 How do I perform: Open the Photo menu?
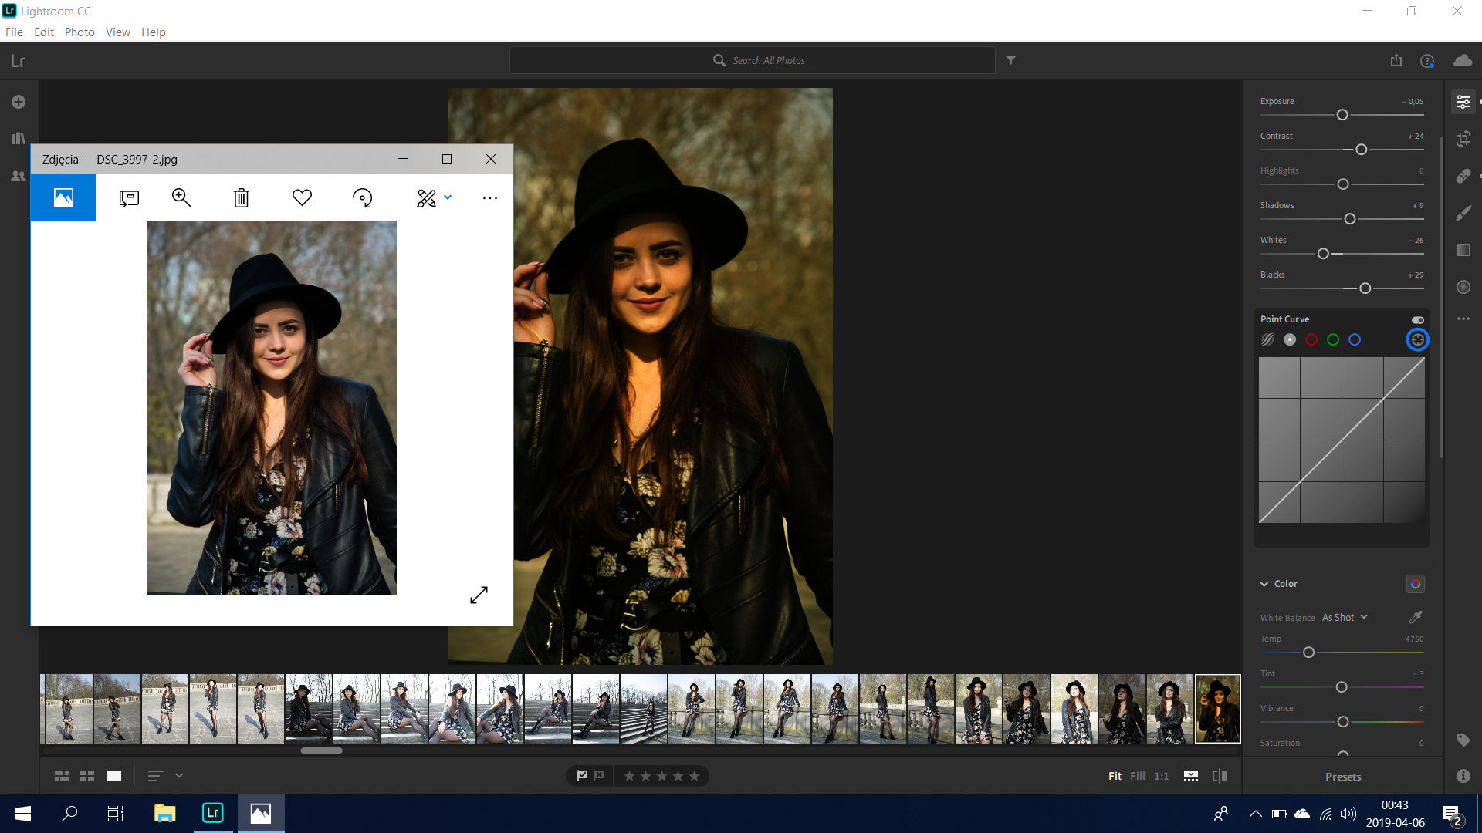80,32
